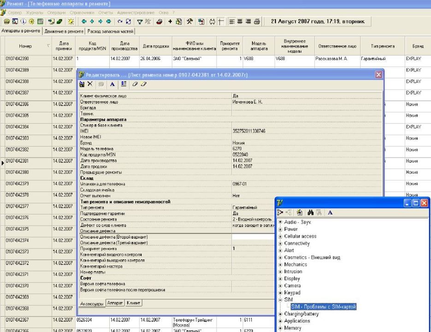Select row number 0107-042367

point(18,320)
